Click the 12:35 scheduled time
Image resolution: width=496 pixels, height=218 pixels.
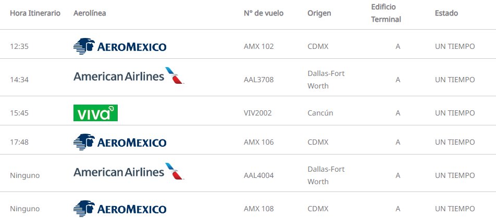(19, 46)
